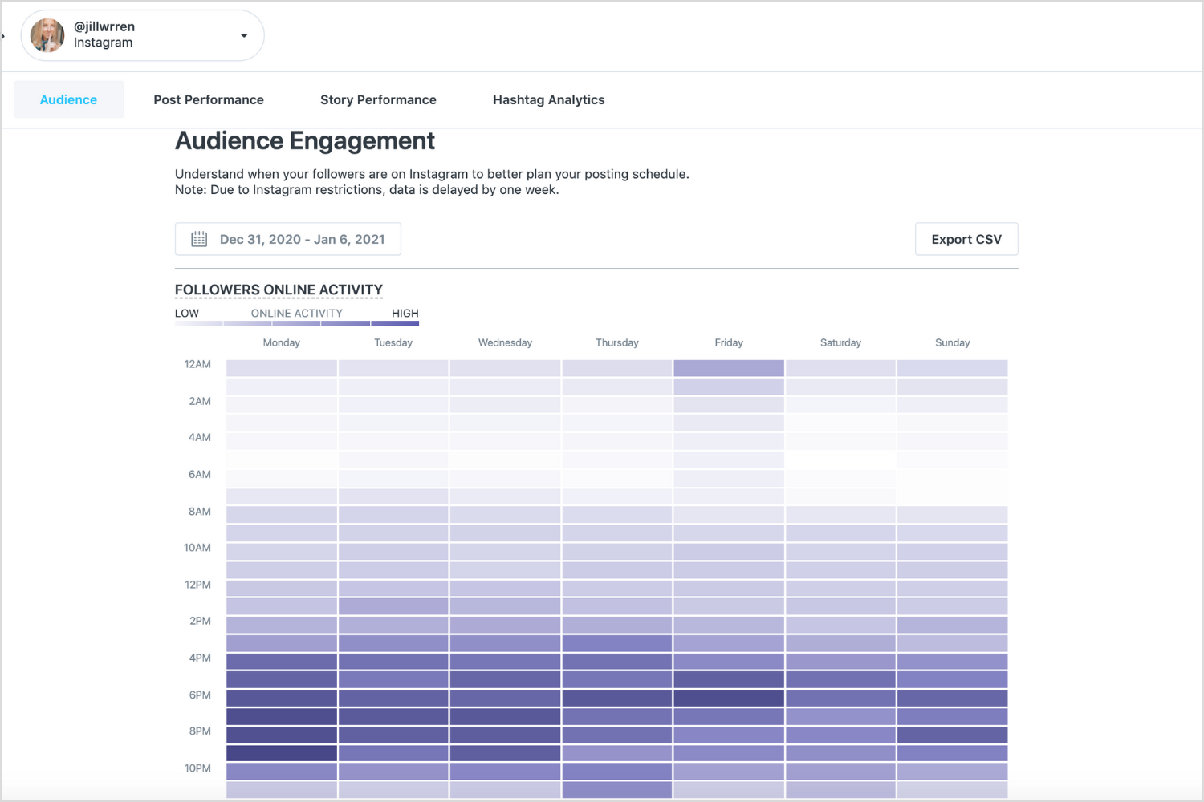Choose the Thursday 3PM heatmap cell

pos(617,643)
